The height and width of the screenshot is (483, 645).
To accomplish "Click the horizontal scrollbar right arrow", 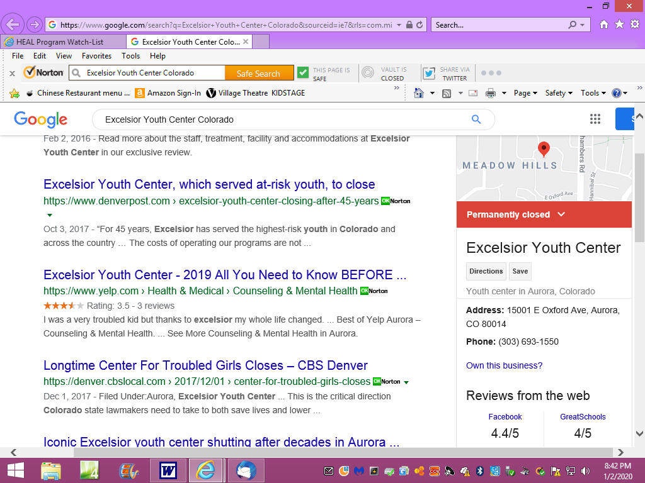I will tap(620, 452).
